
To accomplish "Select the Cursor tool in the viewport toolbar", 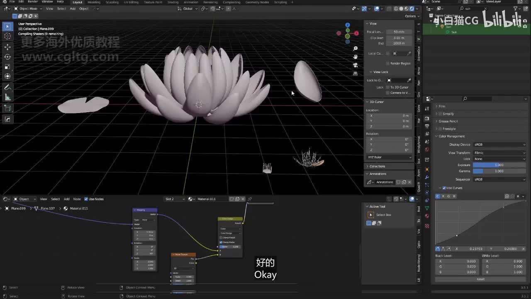I will (x=7, y=36).
